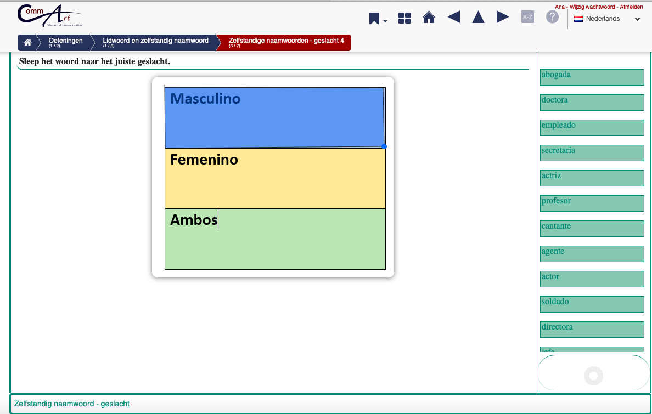Select the word tile actriz
The image size is (652, 414).
592,178
